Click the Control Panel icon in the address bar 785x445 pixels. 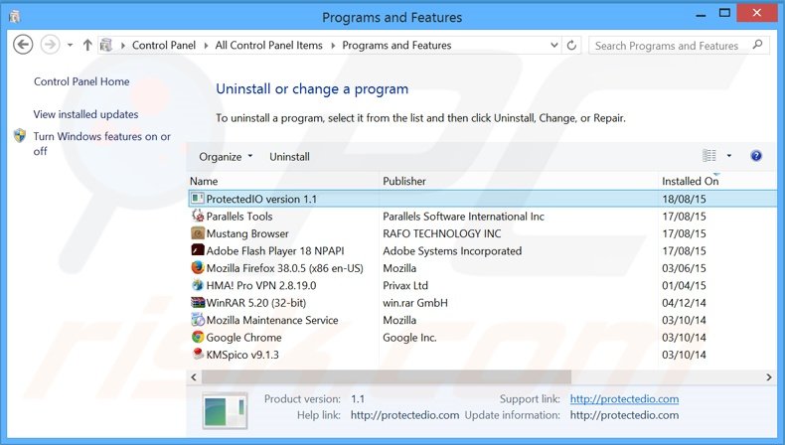[x=105, y=45]
